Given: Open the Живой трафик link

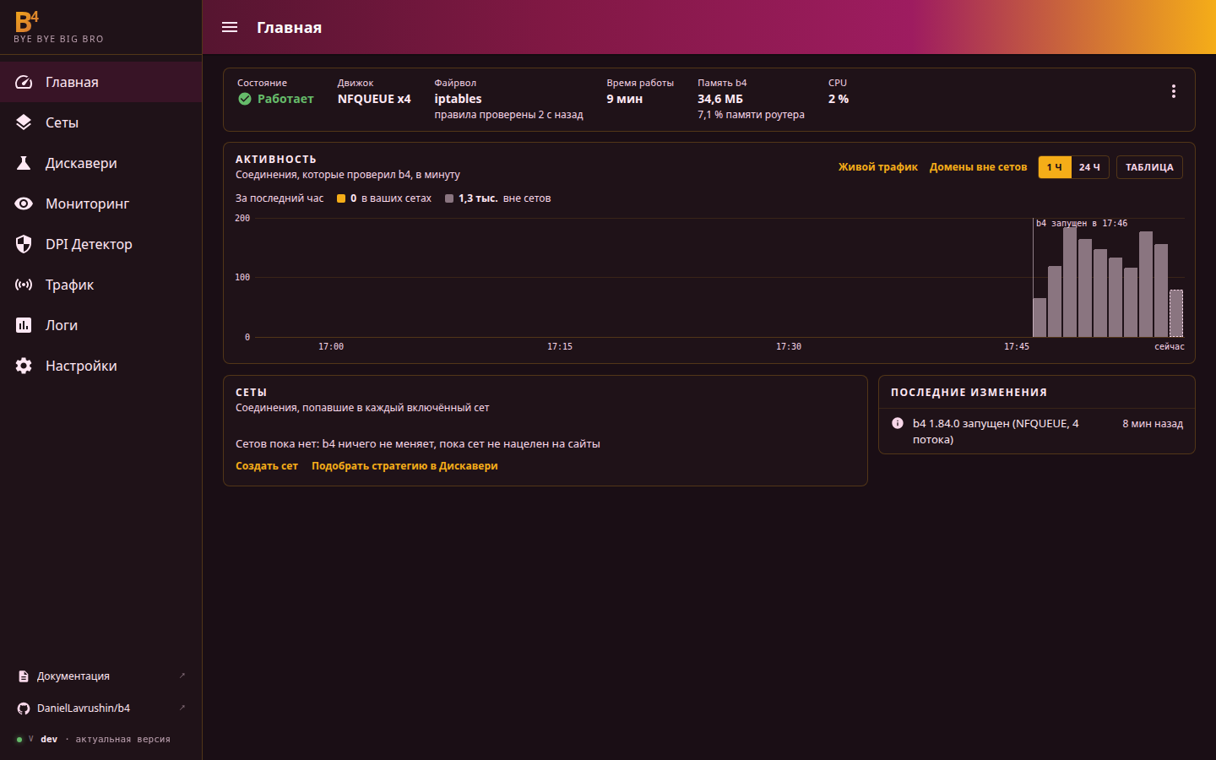Looking at the screenshot, I should click(x=878, y=167).
